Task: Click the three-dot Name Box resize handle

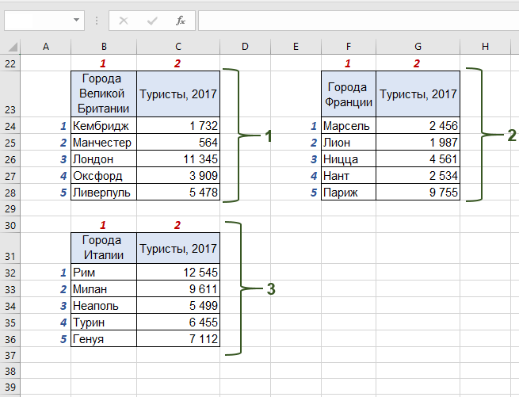Action: coord(97,21)
